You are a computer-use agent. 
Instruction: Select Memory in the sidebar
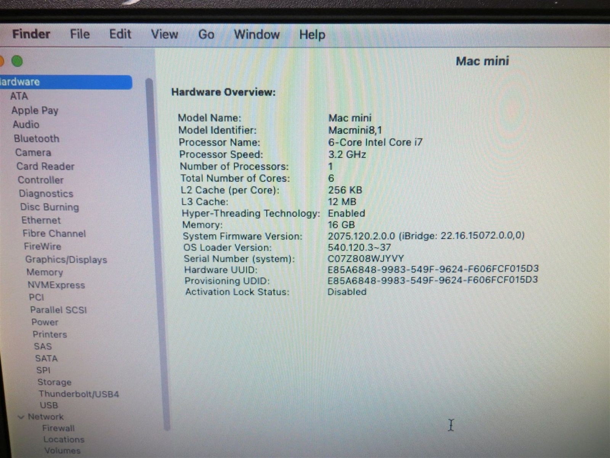[x=45, y=272]
